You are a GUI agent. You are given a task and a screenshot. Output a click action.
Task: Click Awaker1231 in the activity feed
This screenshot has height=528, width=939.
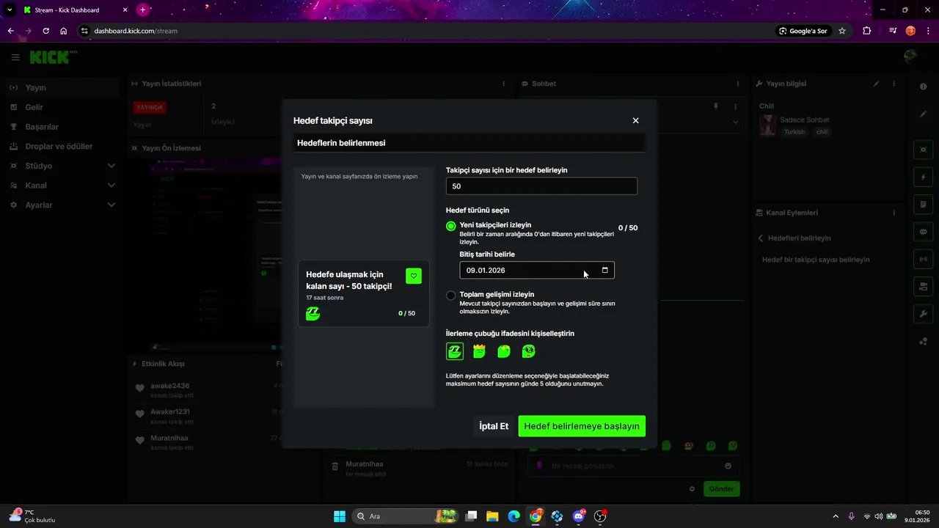point(170,412)
